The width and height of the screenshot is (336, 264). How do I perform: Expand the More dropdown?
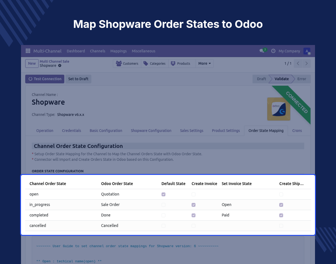click(x=204, y=63)
